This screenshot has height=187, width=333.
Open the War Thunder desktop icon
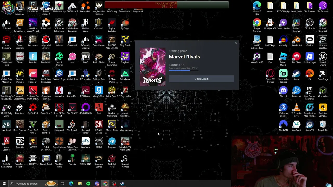tap(72, 126)
